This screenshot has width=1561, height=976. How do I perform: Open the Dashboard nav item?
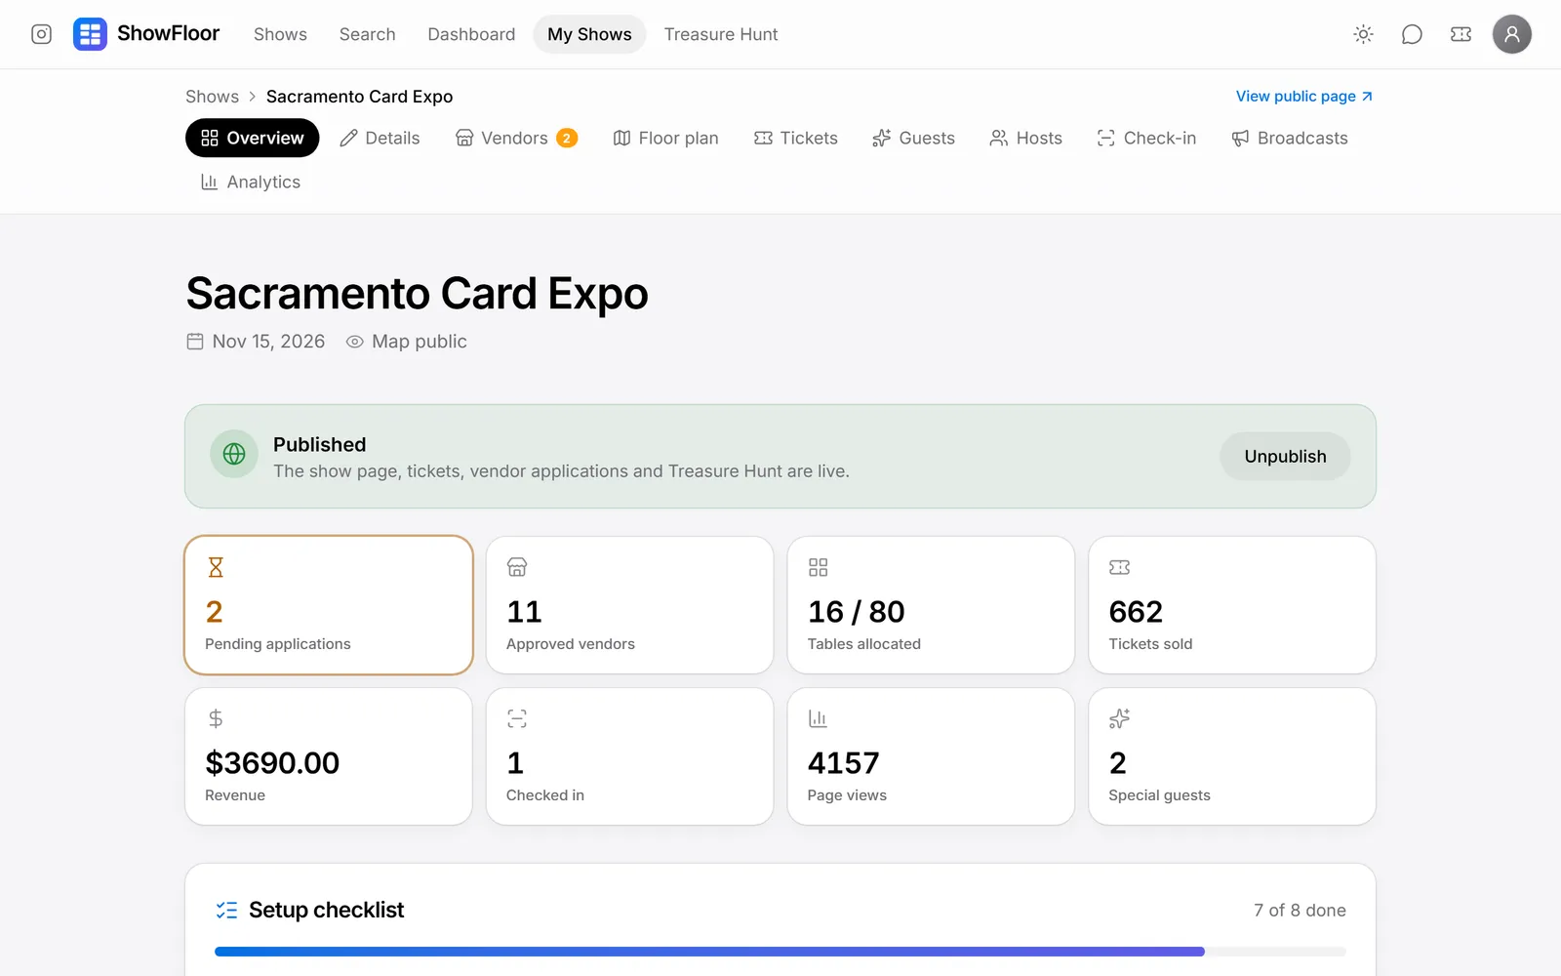click(471, 34)
